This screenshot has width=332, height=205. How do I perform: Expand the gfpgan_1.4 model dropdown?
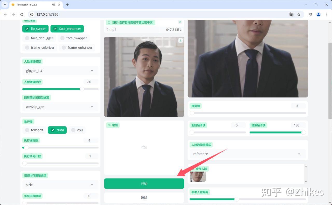60,71
